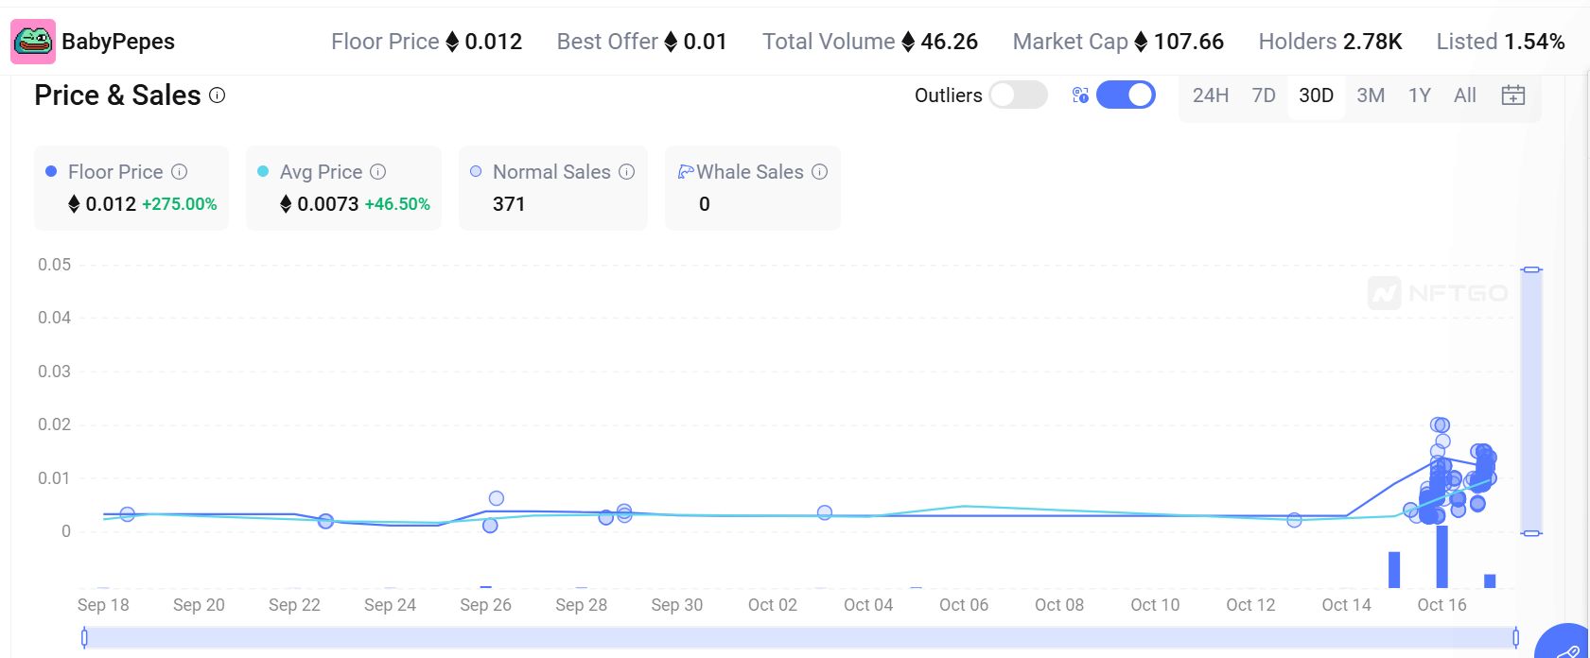Show the 1Y time range
Screen dimensions: 1590x658
coord(1419,95)
